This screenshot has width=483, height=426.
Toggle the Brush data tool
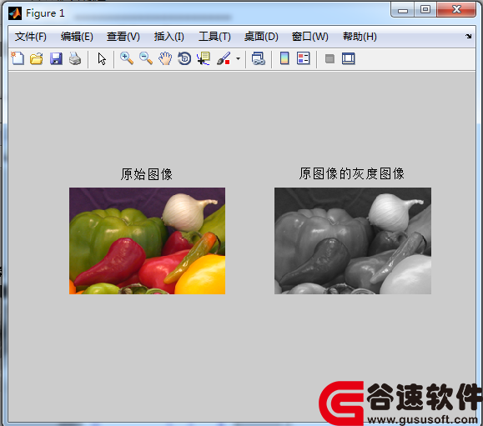224,58
